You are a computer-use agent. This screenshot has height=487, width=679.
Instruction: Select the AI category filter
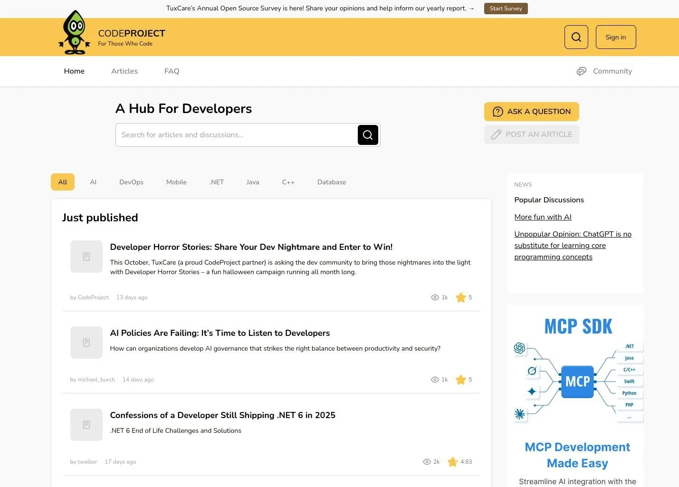[93, 182]
